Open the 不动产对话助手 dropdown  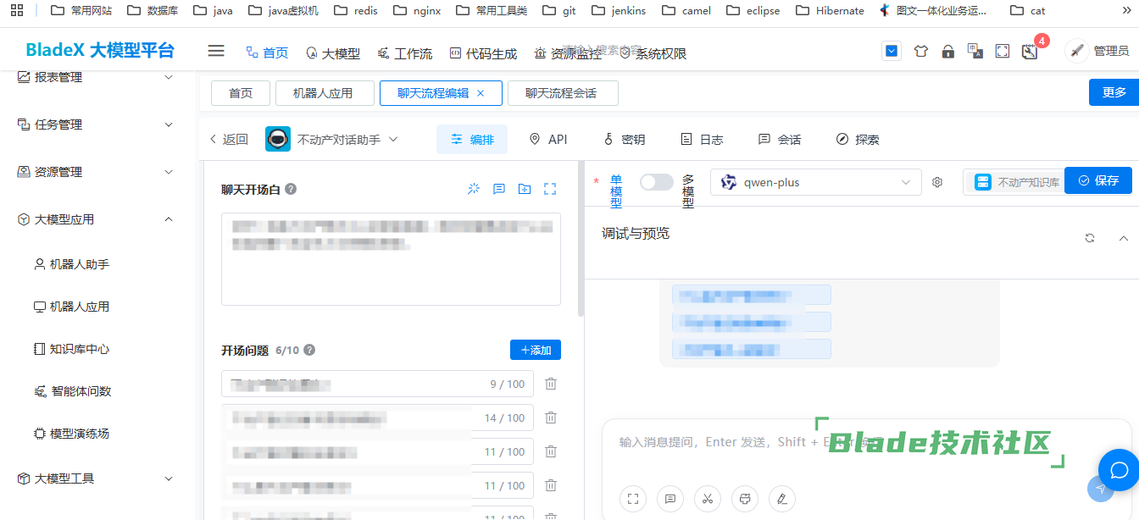347,140
